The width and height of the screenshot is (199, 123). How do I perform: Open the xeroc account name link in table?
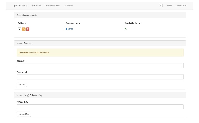point(69,29)
